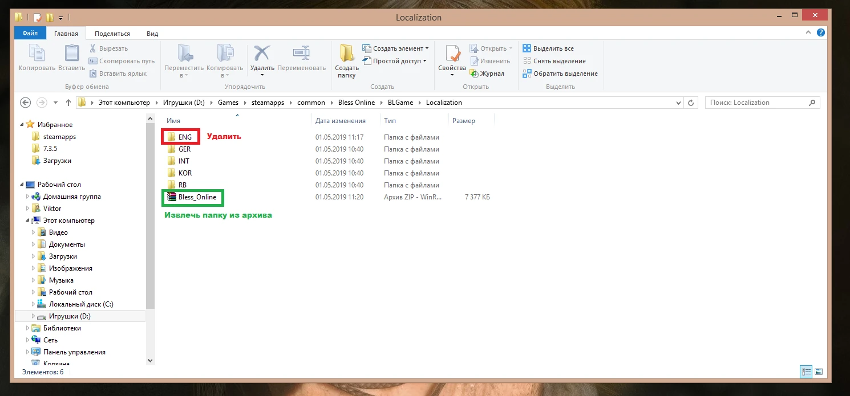Collapse the Избранное section
Image resolution: width=850 pixels, height=396 pixels.
click(x=22, y=125)
